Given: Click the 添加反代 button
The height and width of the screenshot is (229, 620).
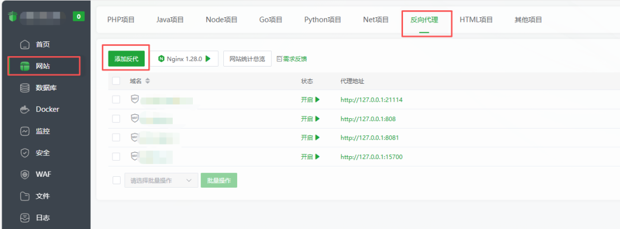Looking at the screenshot, I should (126, 59).
